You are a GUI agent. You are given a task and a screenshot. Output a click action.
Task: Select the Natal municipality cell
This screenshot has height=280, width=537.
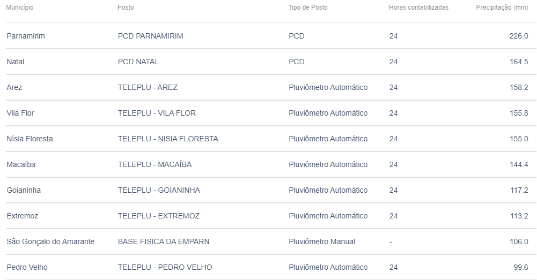click(x=16, y=62)
